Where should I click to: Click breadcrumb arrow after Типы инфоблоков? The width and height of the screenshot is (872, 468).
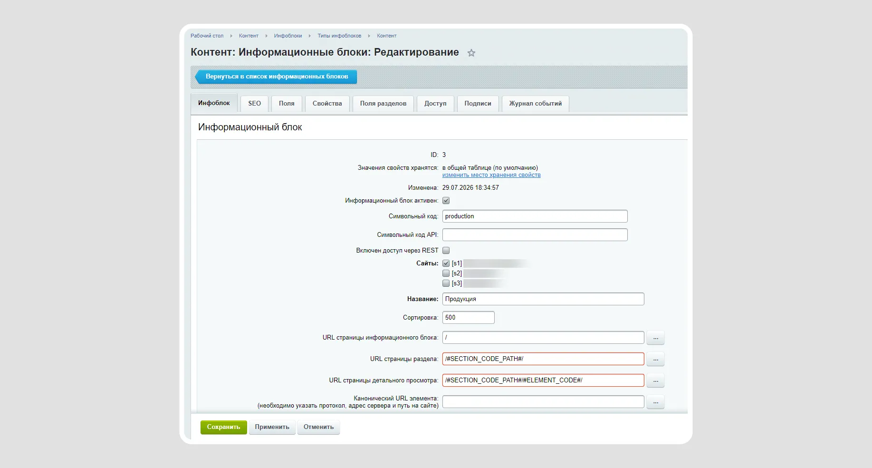point(369,36)
